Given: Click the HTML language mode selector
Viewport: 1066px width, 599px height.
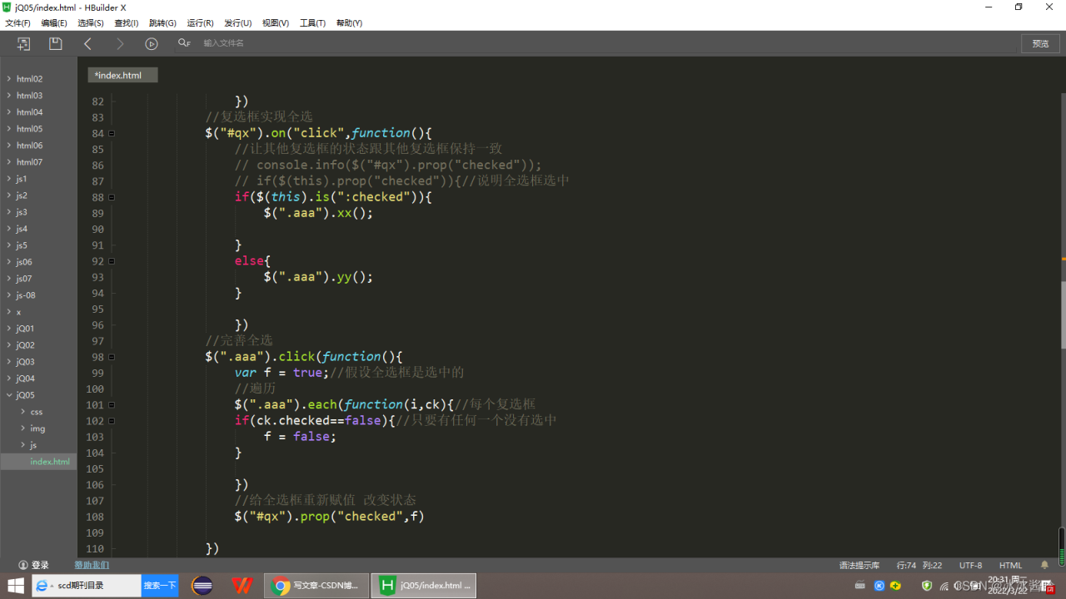Looking at the screenshot, I should [x=1010, y=566].
